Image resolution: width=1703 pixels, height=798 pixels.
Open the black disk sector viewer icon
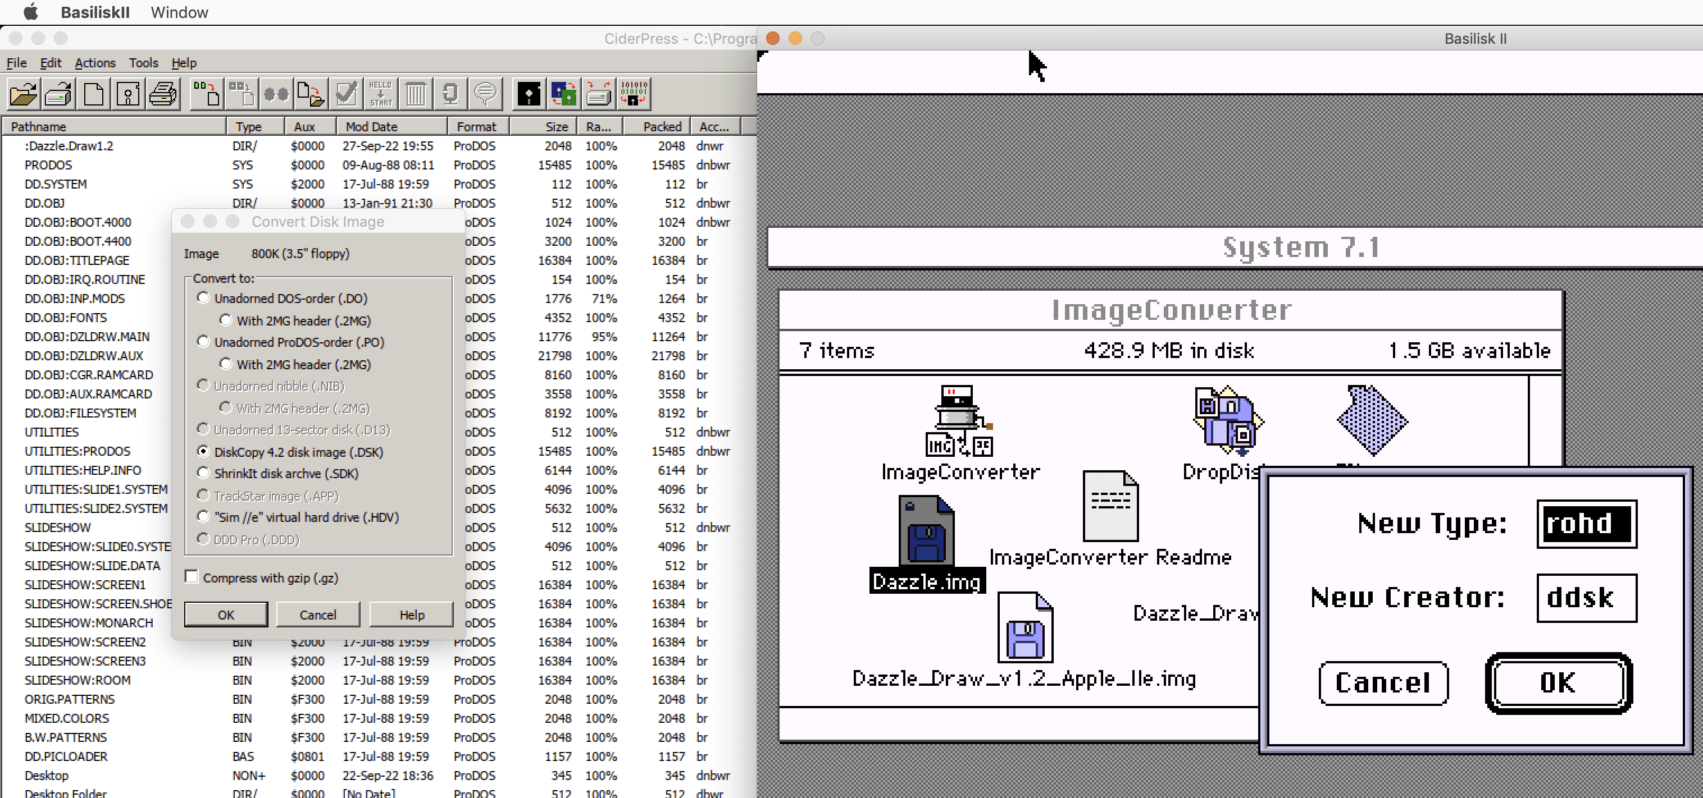coord(529,94)
